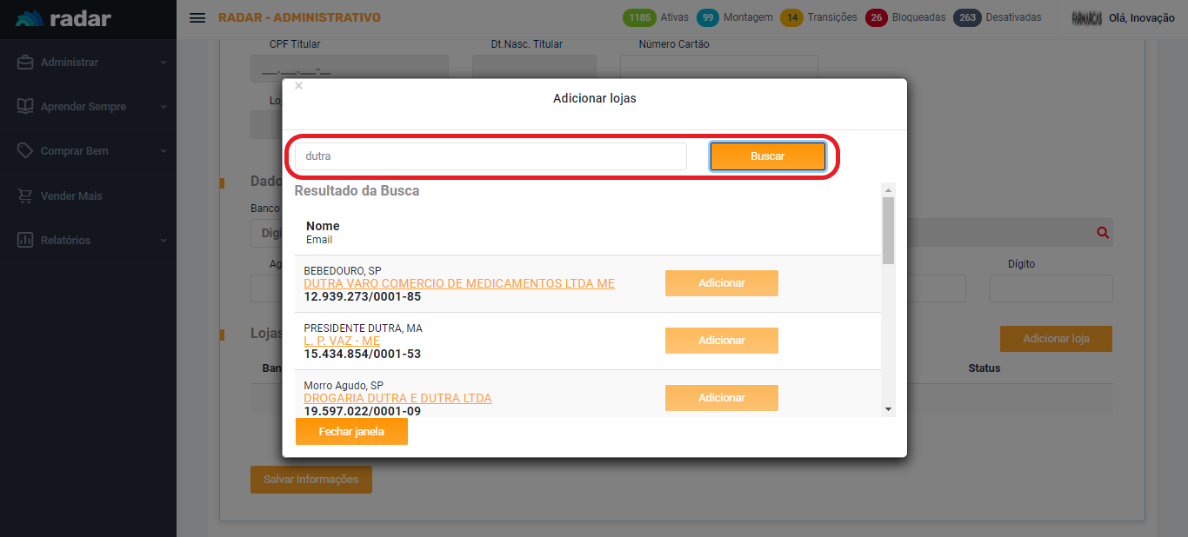Open the L. P. VAZ - ME link
This screenshot has width=1188, height=537.
pos(342,341)
